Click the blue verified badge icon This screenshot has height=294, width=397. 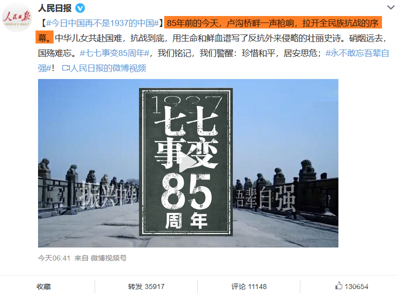coord(80,8)
